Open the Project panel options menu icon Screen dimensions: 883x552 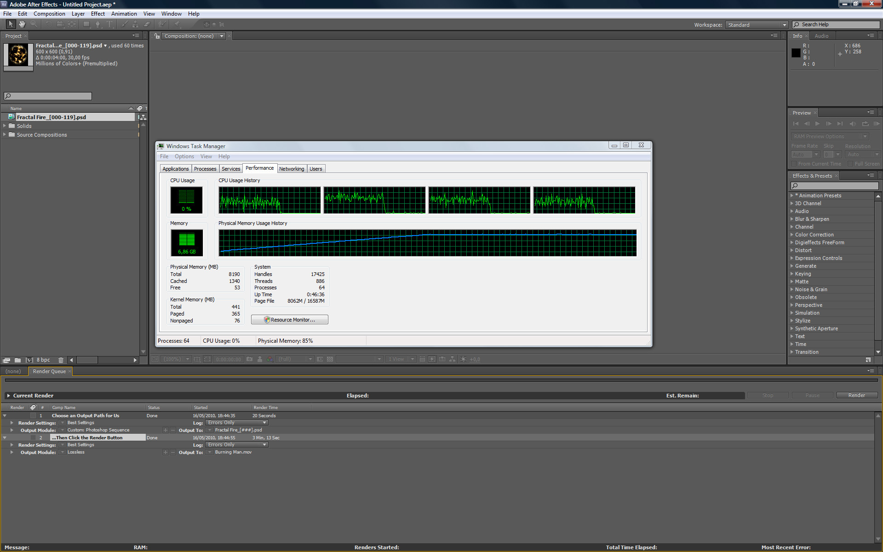[x=136, y=35]
